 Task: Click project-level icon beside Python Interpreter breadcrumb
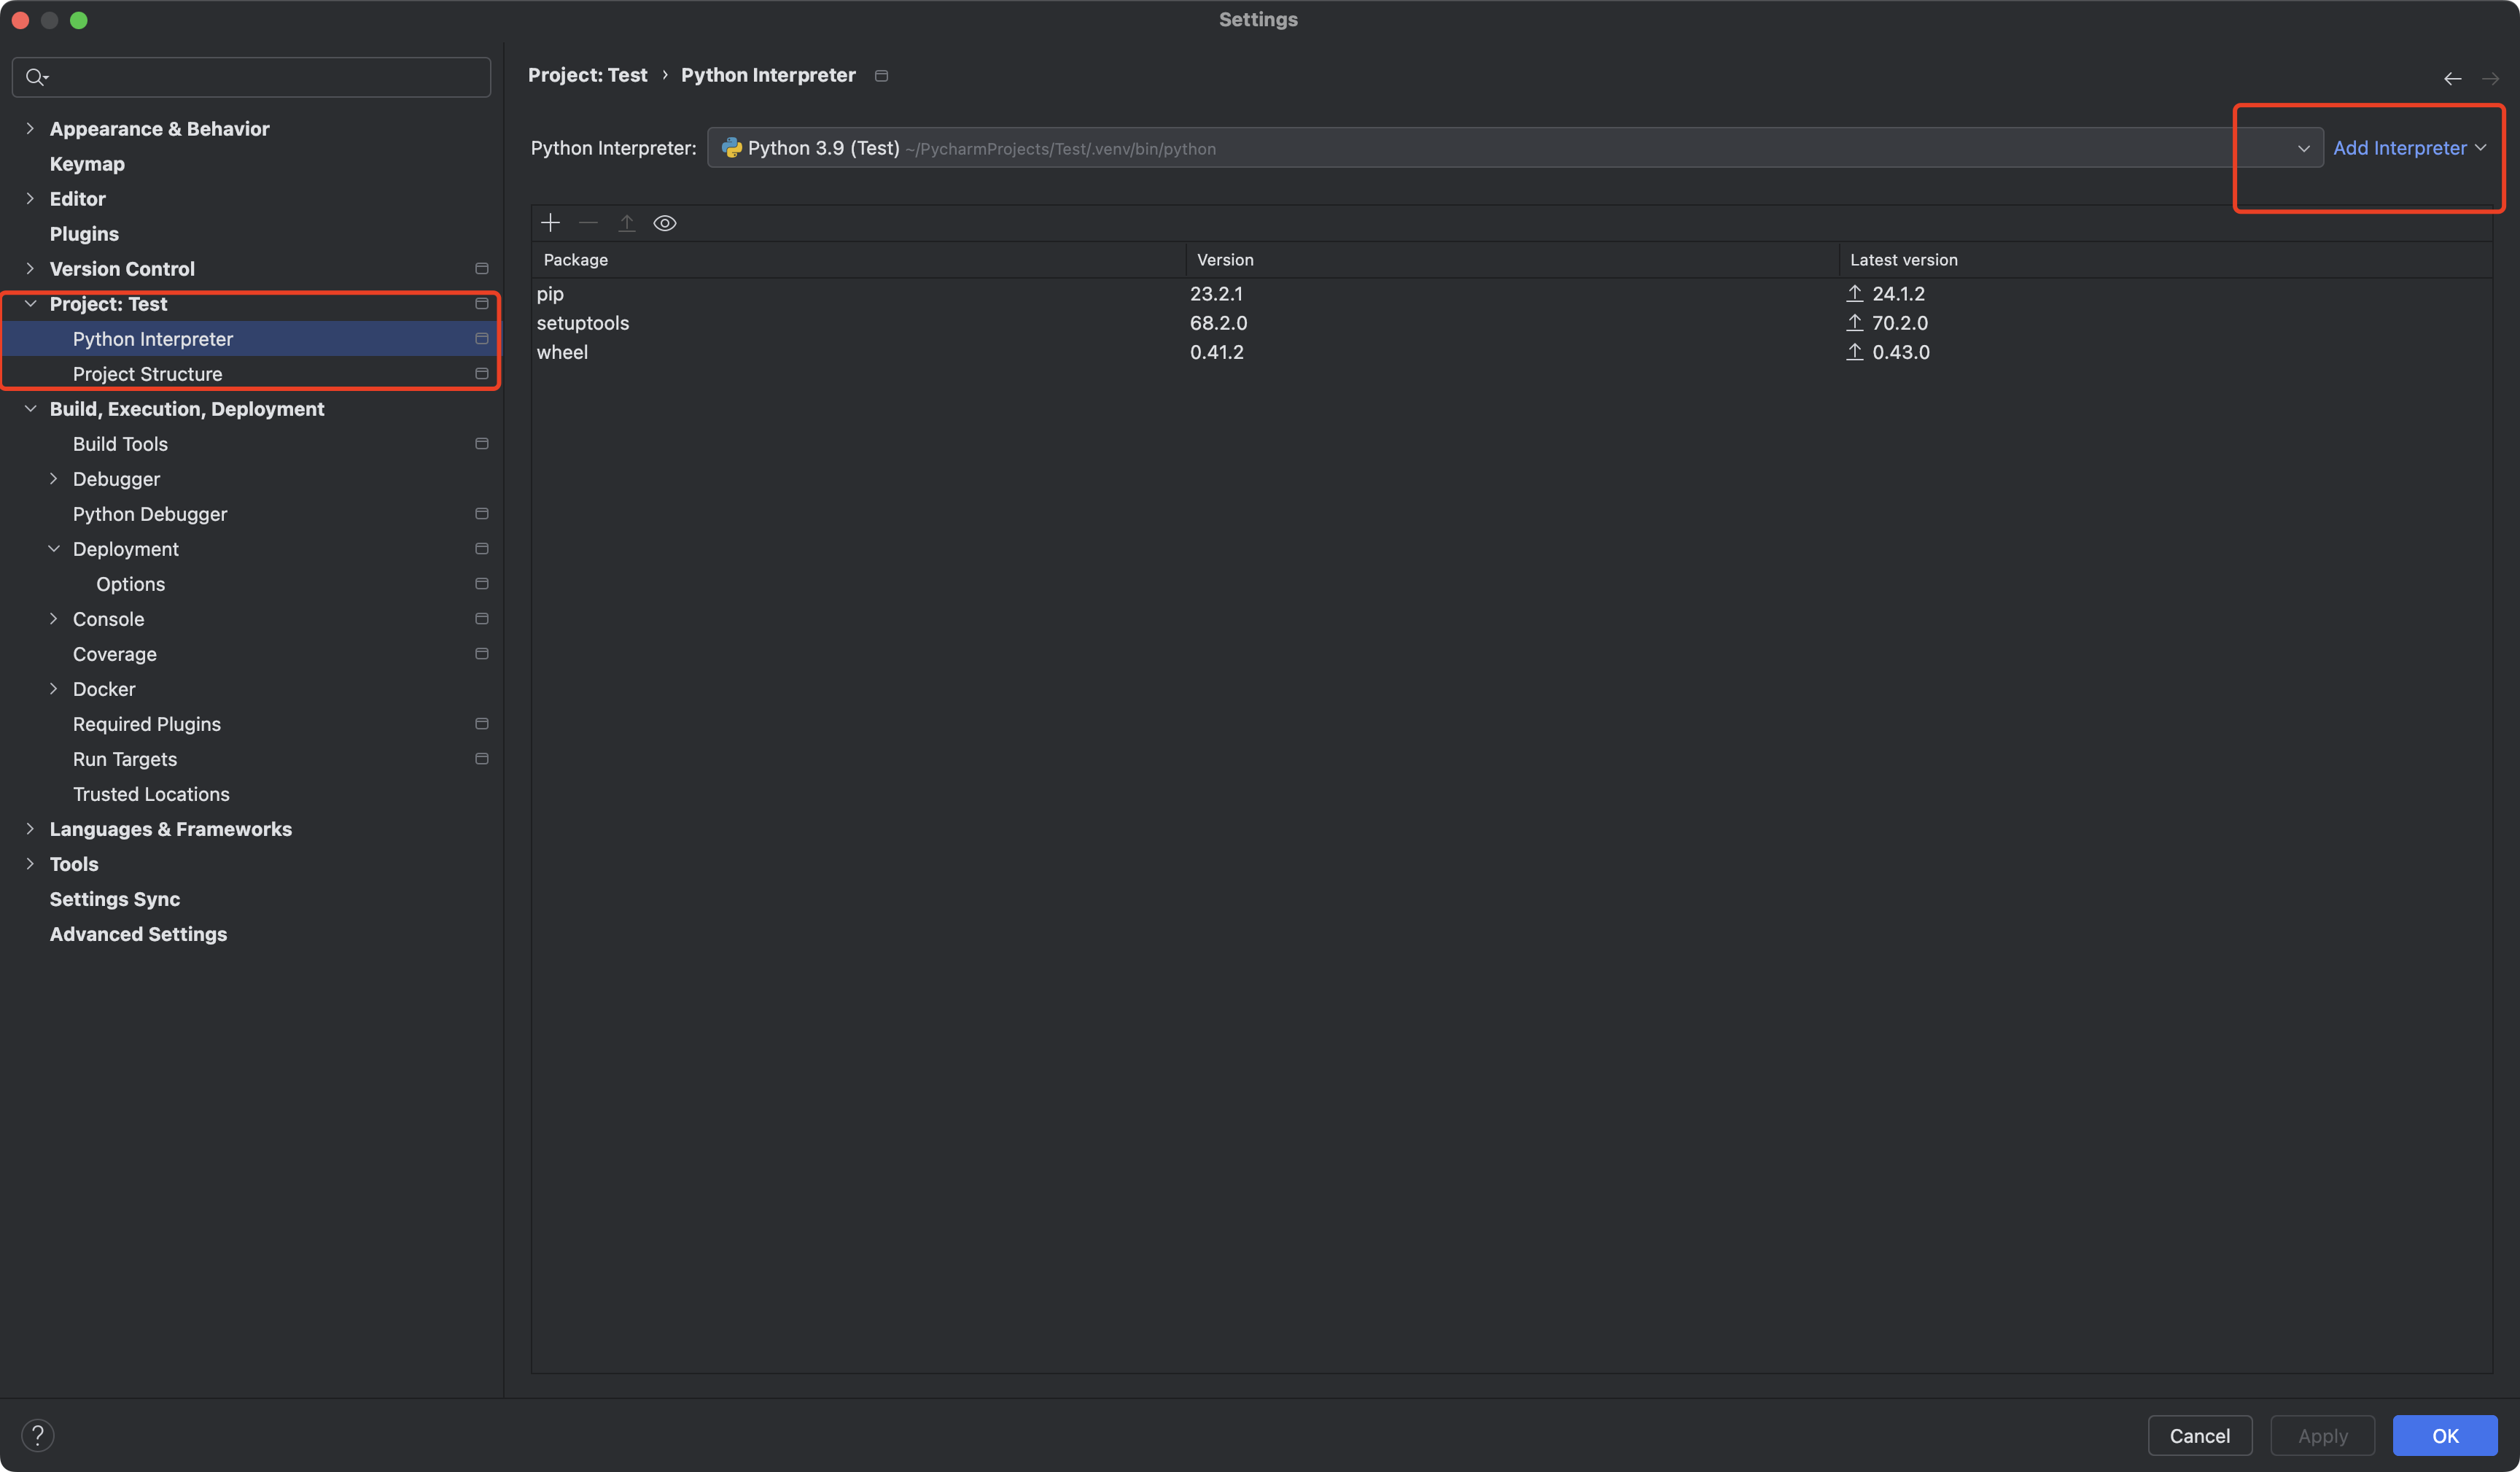click(x=881, y=76)
